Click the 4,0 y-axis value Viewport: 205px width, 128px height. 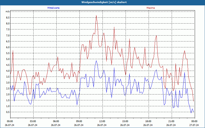(8, 71)
